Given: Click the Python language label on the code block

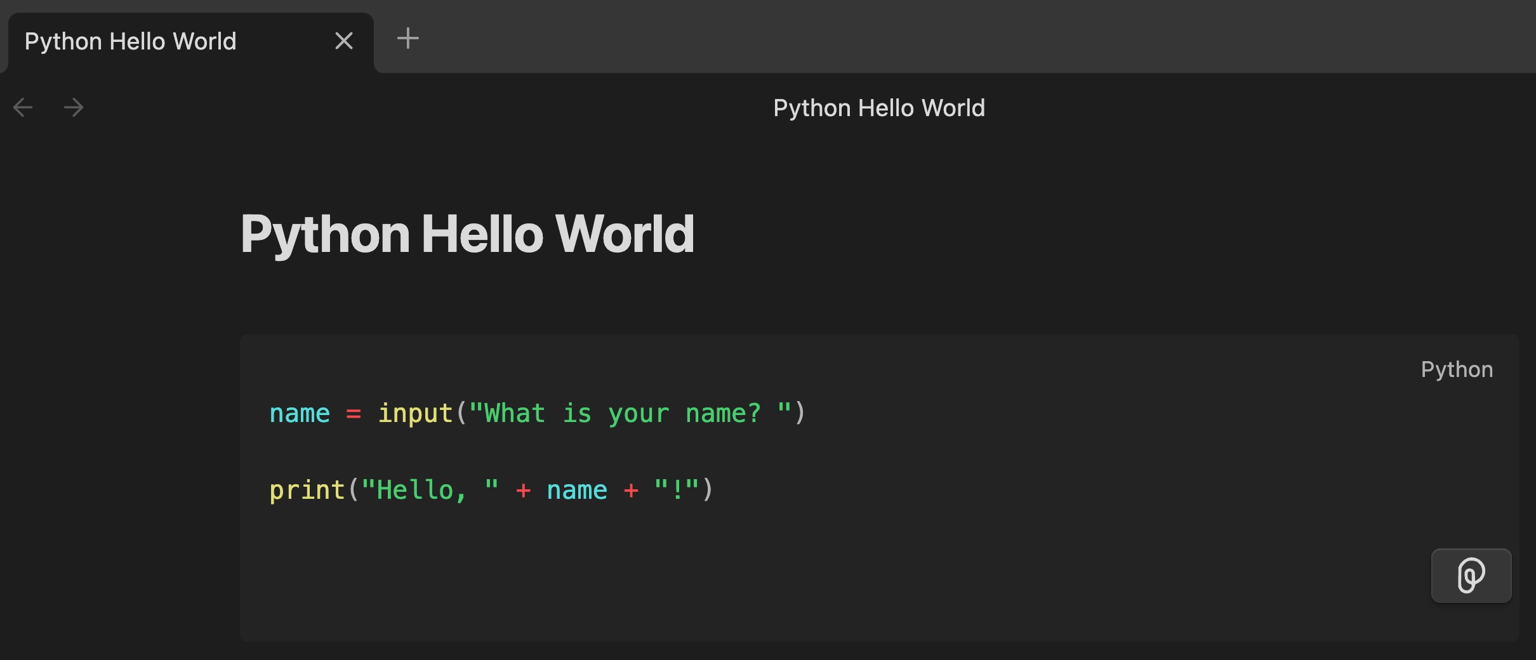Looking at the screenshot, I should (x=1456, y=369).
